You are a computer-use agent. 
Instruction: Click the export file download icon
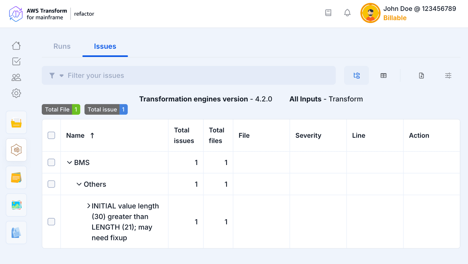tap(421, 76)
